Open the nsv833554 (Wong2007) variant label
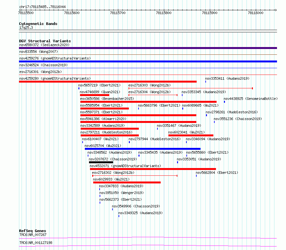Image resolution: width=286 pixels, height=250 pixels. [39, 52]
